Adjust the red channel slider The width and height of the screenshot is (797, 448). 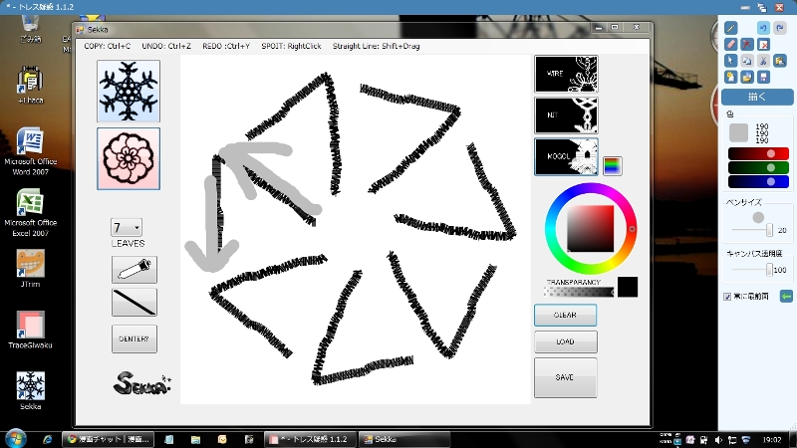coord(758,153)
